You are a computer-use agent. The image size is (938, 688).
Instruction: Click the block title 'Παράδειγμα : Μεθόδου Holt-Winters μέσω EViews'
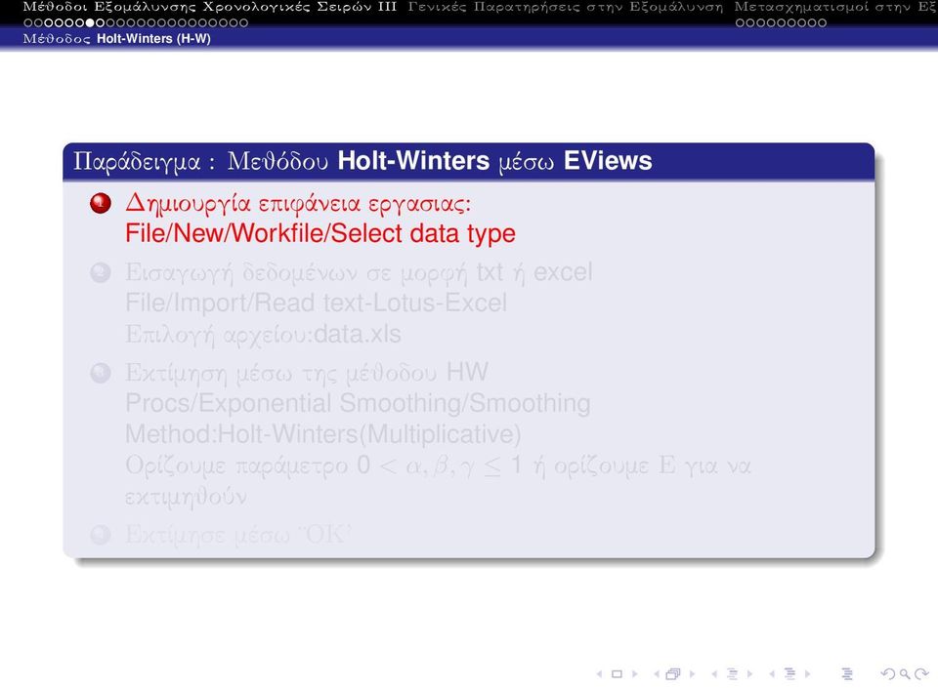[362, 161]
